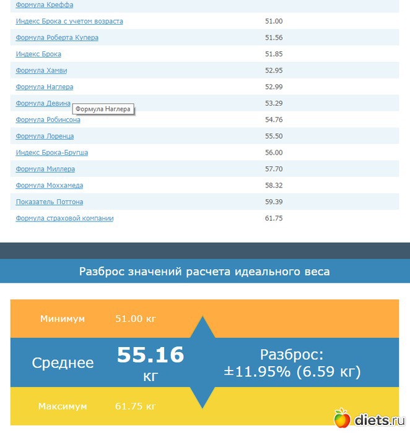The image size is (410, 433).
Task: Click the diets.ru apple logo icon
Action: point(342,419)
